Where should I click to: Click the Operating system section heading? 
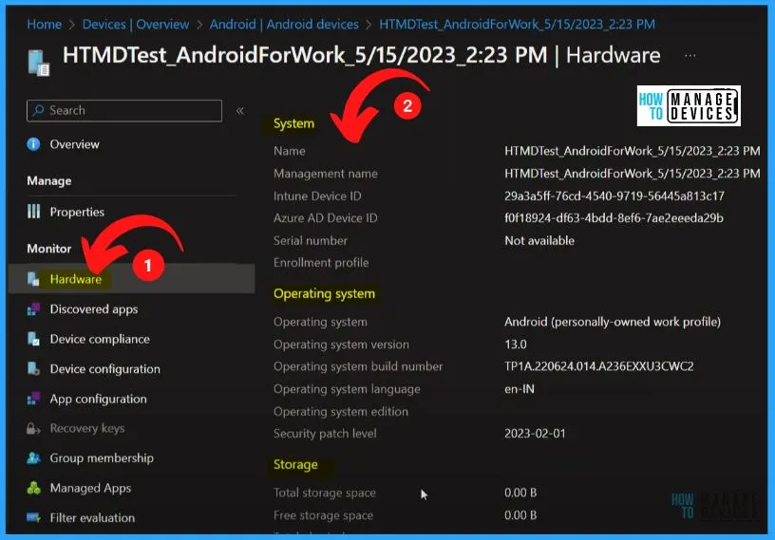[x=324, y=294]
